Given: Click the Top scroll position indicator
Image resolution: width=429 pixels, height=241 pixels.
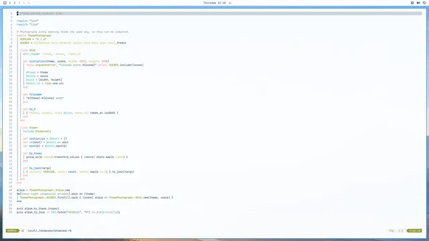Looking at the screenshot, I should tap(391, 230).
